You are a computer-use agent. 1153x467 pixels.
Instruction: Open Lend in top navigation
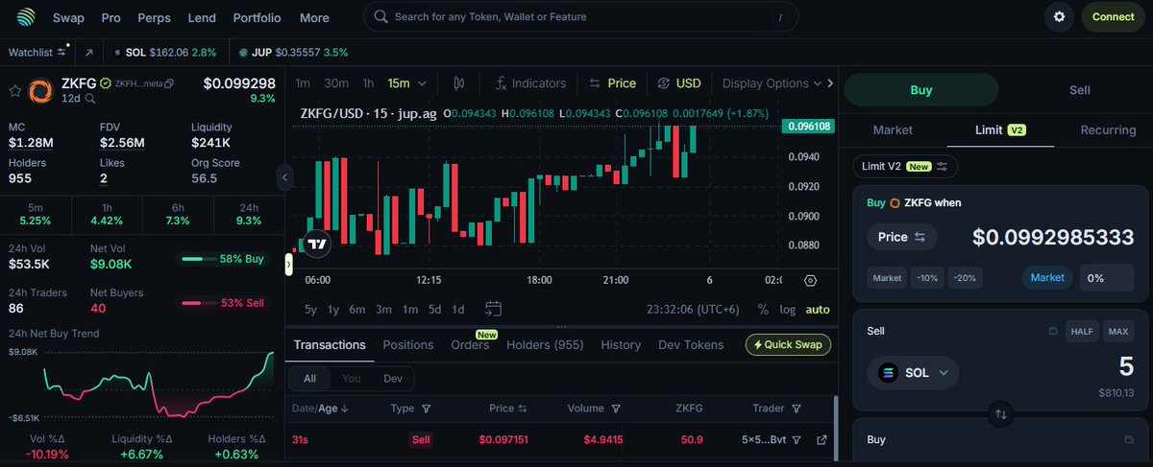(202, 17)
